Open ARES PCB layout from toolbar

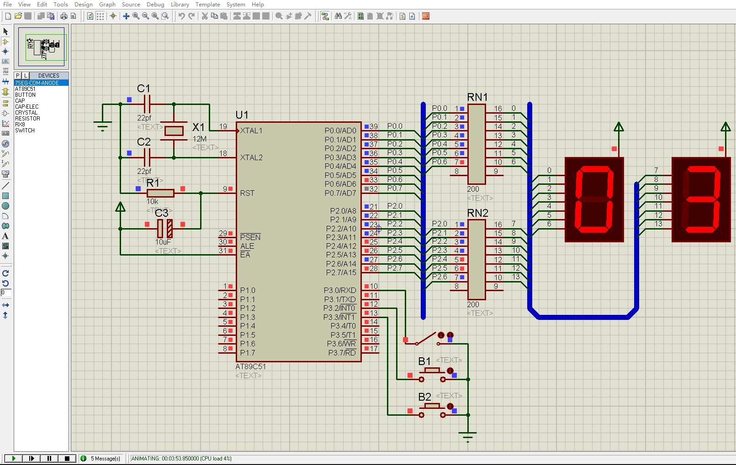pyautogui.click(x=426, y=16)
